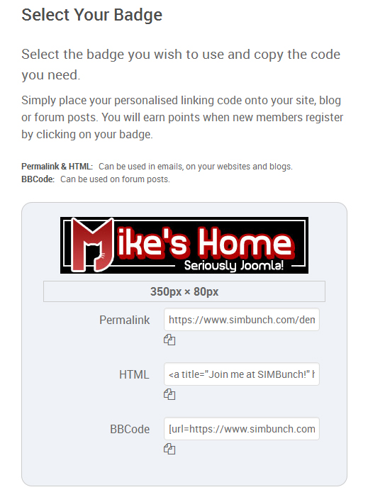Click the paragraph starting 'Simply place your personalised'
This screenshot has height=497, width=368.
click(182, 117)
